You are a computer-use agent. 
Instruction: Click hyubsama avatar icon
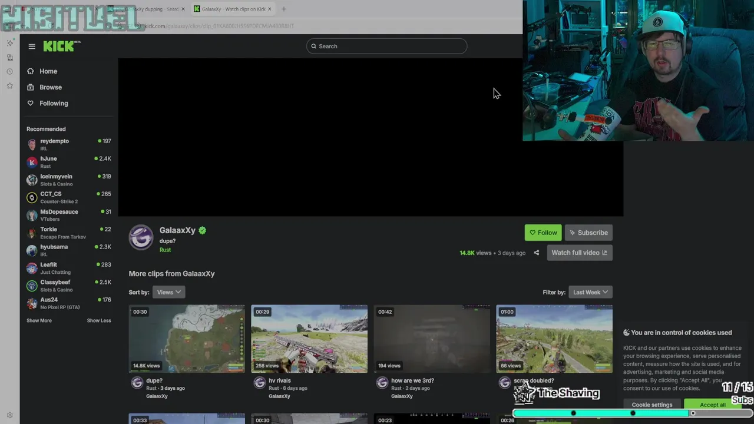point(32,250)
